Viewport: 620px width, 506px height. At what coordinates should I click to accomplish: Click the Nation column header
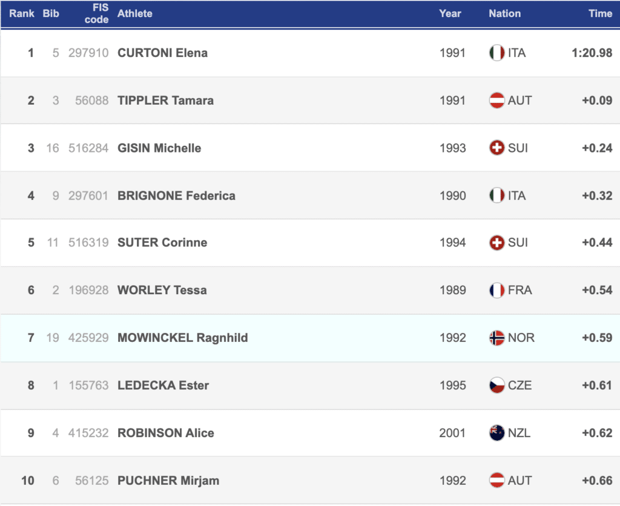click(504, 13)
